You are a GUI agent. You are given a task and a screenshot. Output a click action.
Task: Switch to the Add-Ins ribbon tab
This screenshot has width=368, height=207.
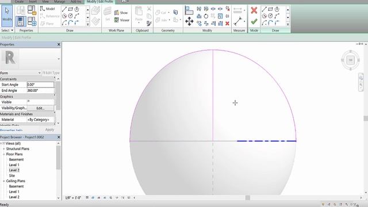click(76, 1)
